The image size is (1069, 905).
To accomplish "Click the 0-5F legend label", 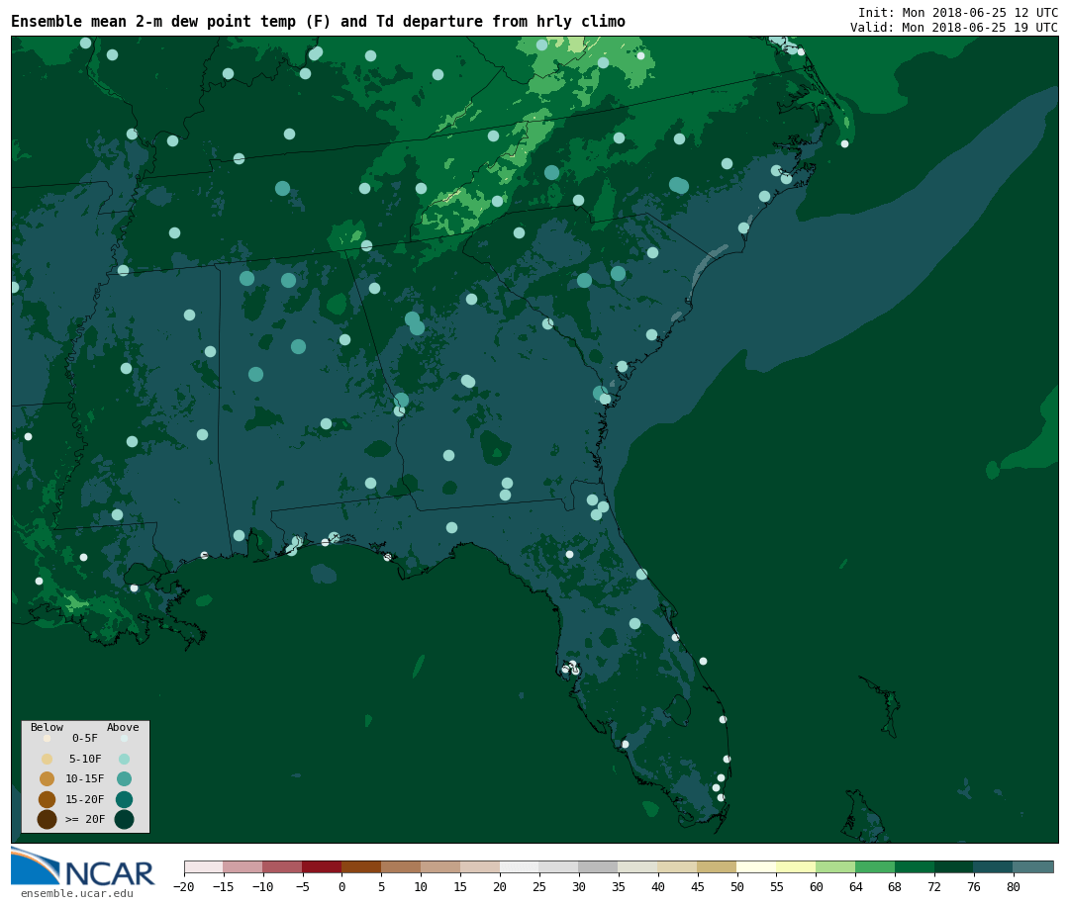I will 85,738.
